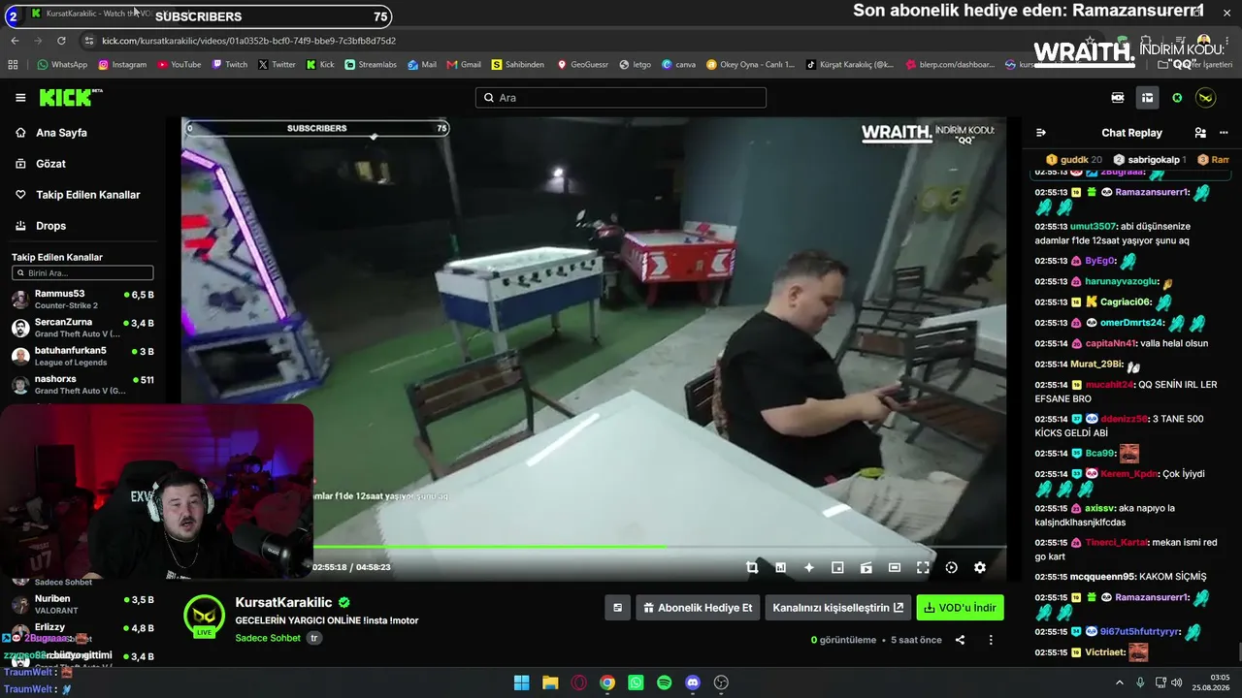Screen dimensions: 1242x698
Task: Share this VOD with the share icon
Action: tap(960, 640)
